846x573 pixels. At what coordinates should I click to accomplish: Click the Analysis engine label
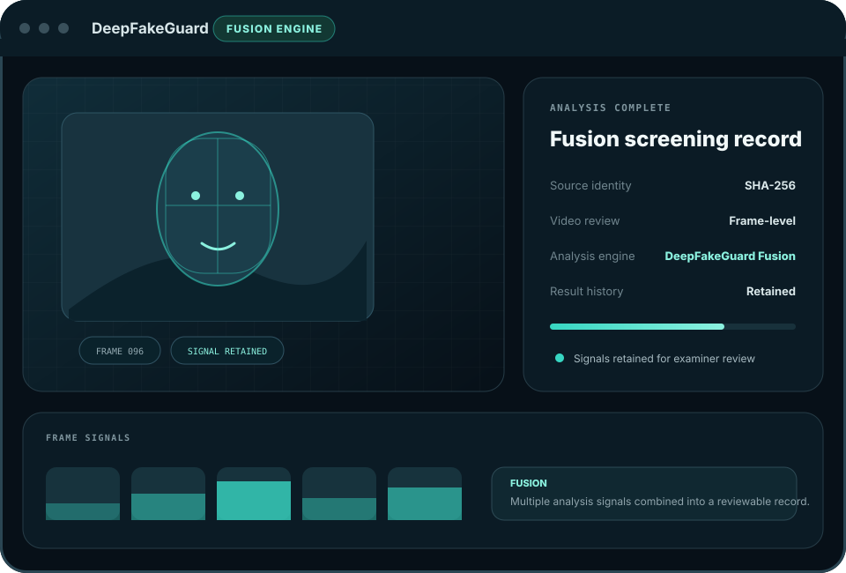click(592, 257)
